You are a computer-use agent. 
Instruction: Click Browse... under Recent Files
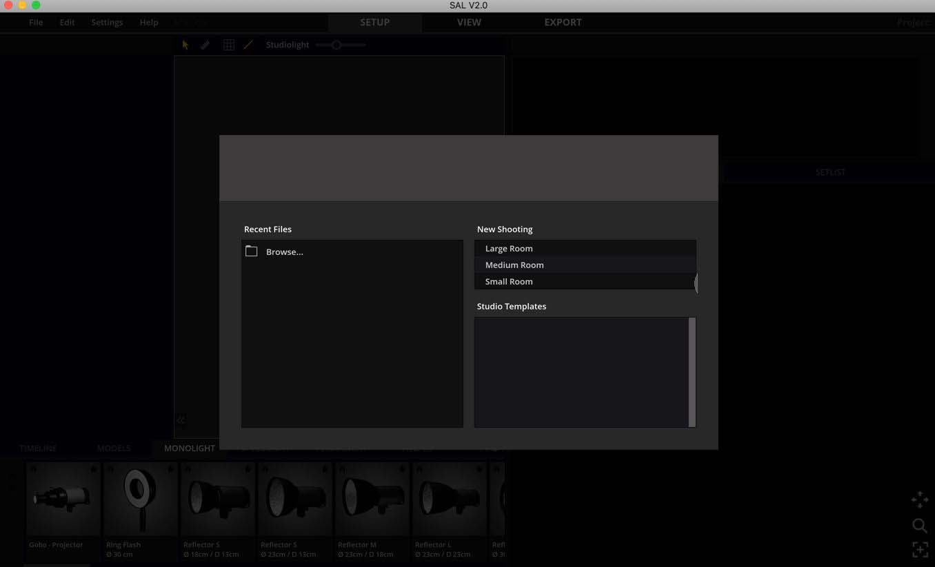coord(284,252)
